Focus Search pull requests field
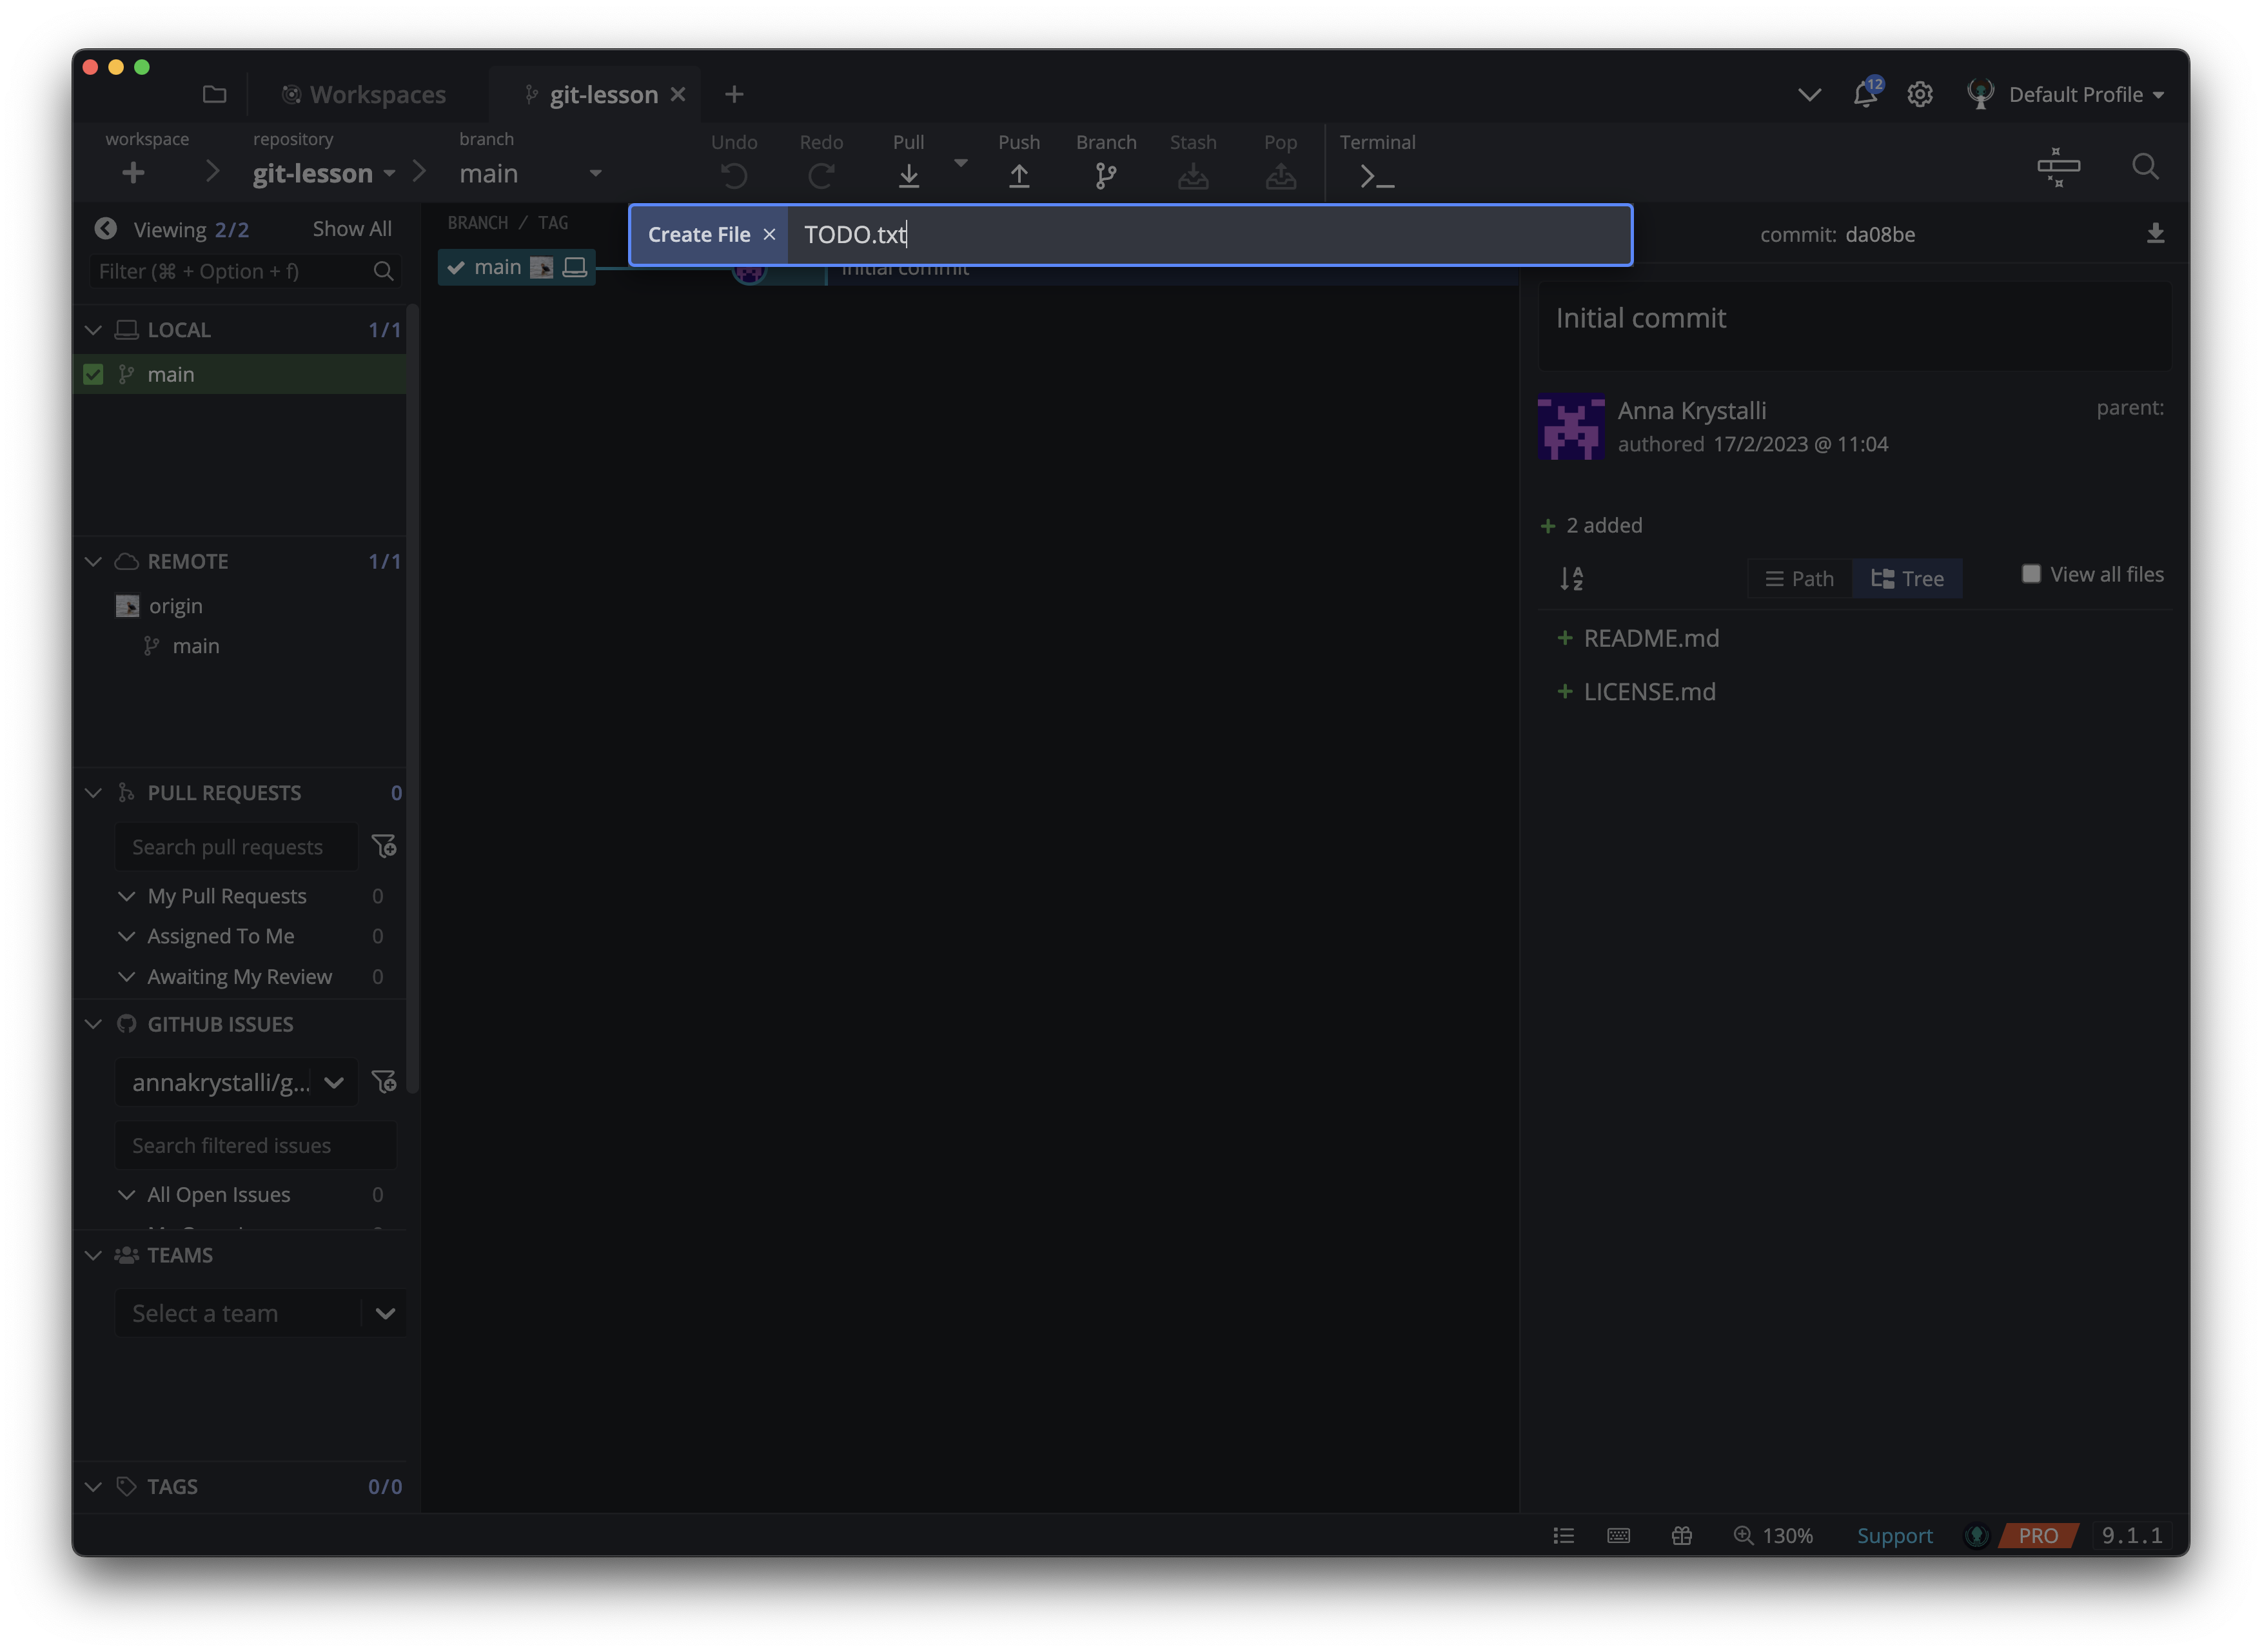2262x1652 pixels. (x=236, y=847)
